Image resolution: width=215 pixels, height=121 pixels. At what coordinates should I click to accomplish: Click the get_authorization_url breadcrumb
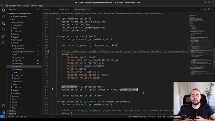pos(155,13)
